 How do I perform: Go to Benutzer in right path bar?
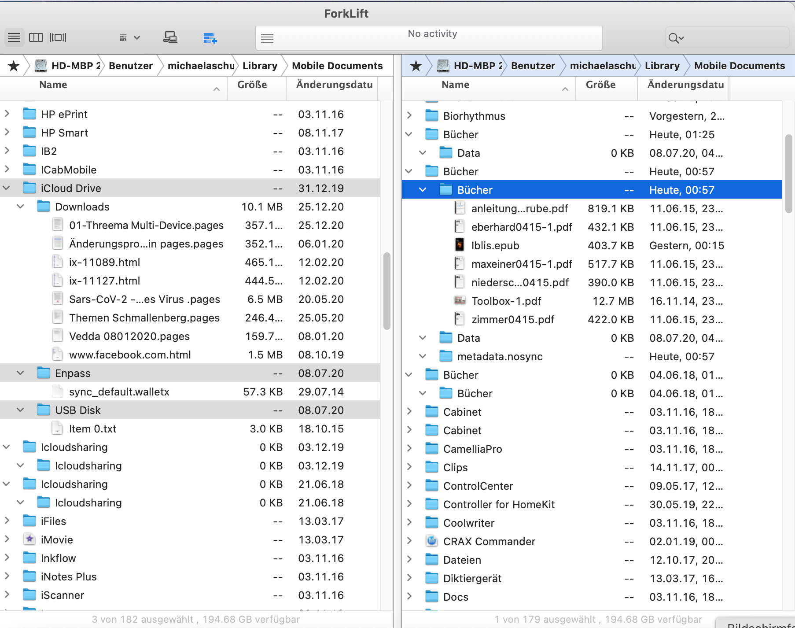(533, 66)
